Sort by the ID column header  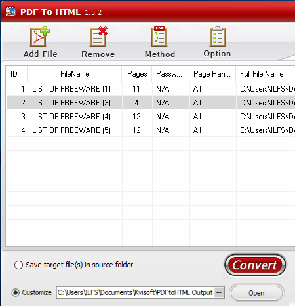(x=16, y=74)
